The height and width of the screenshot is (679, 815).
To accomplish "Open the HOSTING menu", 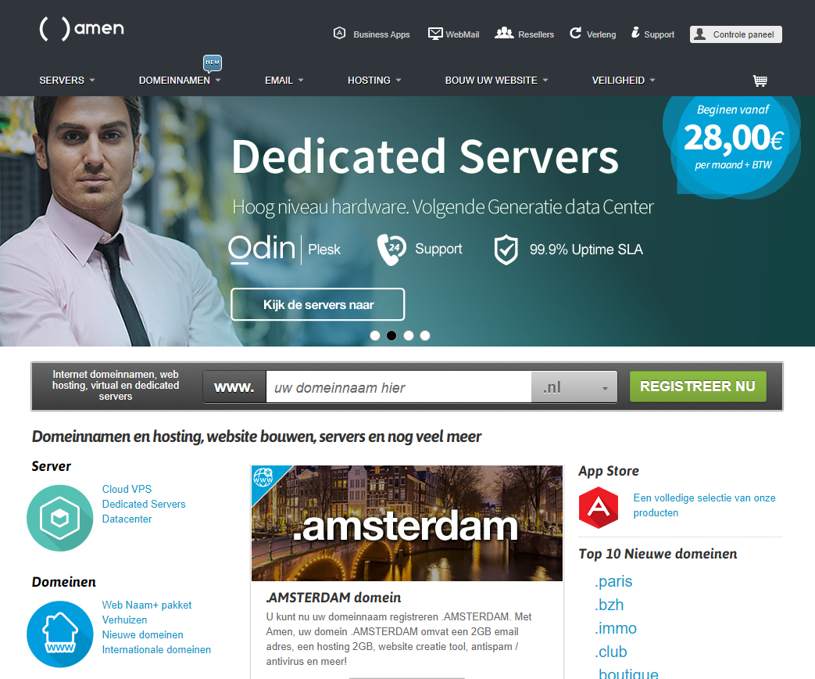I will click(369, 80).
